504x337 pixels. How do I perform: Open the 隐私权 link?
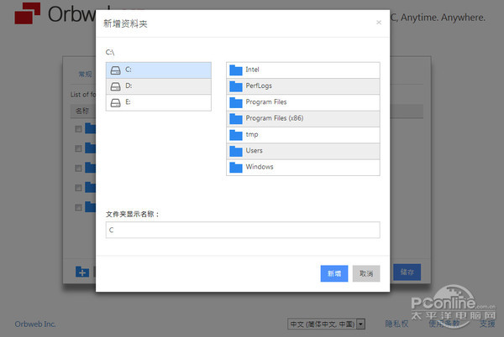(396, 324)
